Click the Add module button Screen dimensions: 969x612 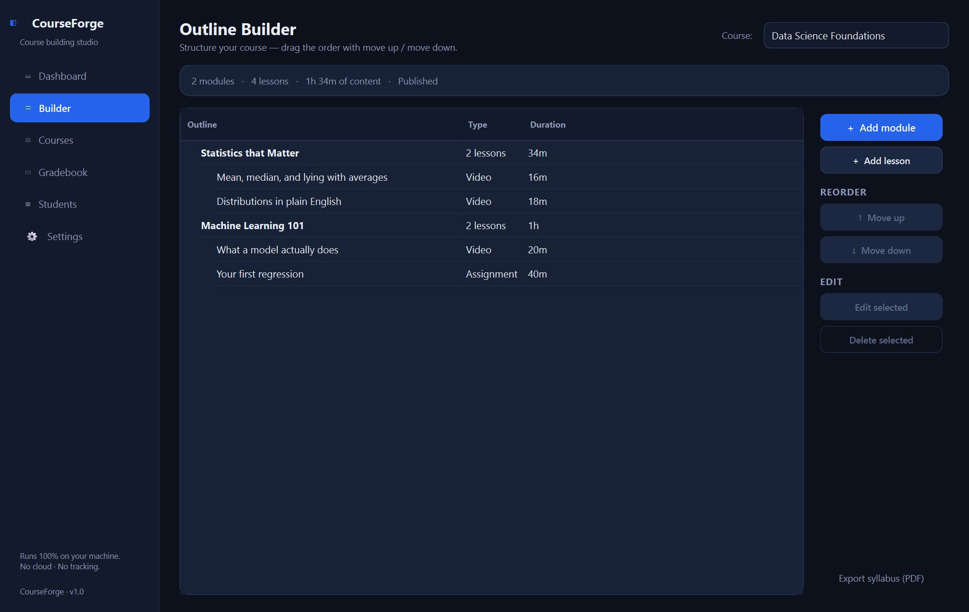[881, 128]
